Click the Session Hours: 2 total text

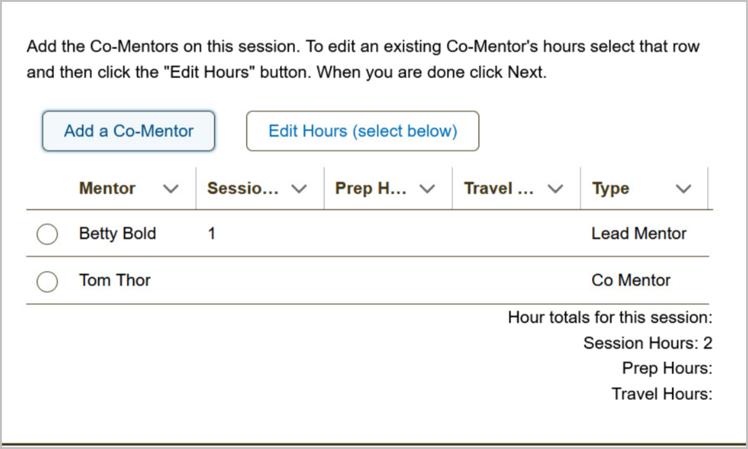click(x=647, y=343)
